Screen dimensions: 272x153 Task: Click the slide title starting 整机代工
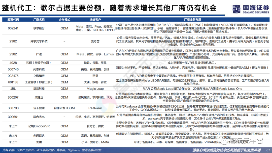pos(109,8)
